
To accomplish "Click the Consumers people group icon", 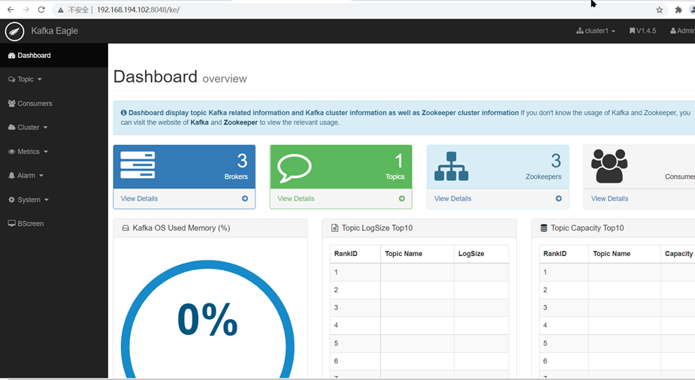I will click(609, 166).
